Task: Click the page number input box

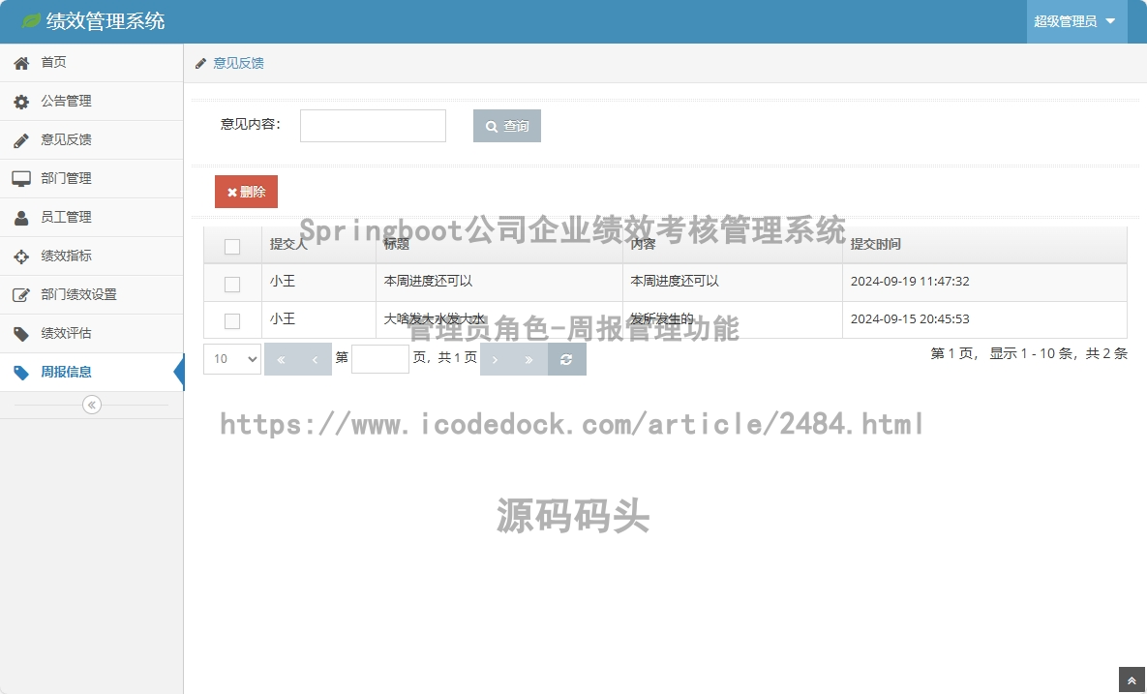Action: coord(379,359)
